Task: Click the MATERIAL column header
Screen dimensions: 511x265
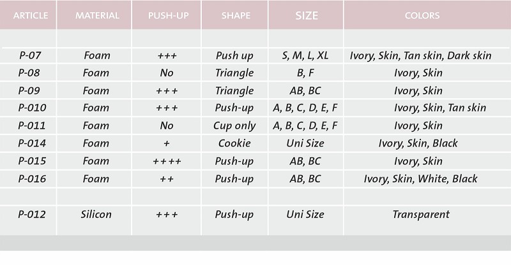Action: point(97,15)
